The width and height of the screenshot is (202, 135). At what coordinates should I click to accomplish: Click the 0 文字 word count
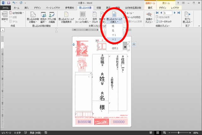point(18,133)
